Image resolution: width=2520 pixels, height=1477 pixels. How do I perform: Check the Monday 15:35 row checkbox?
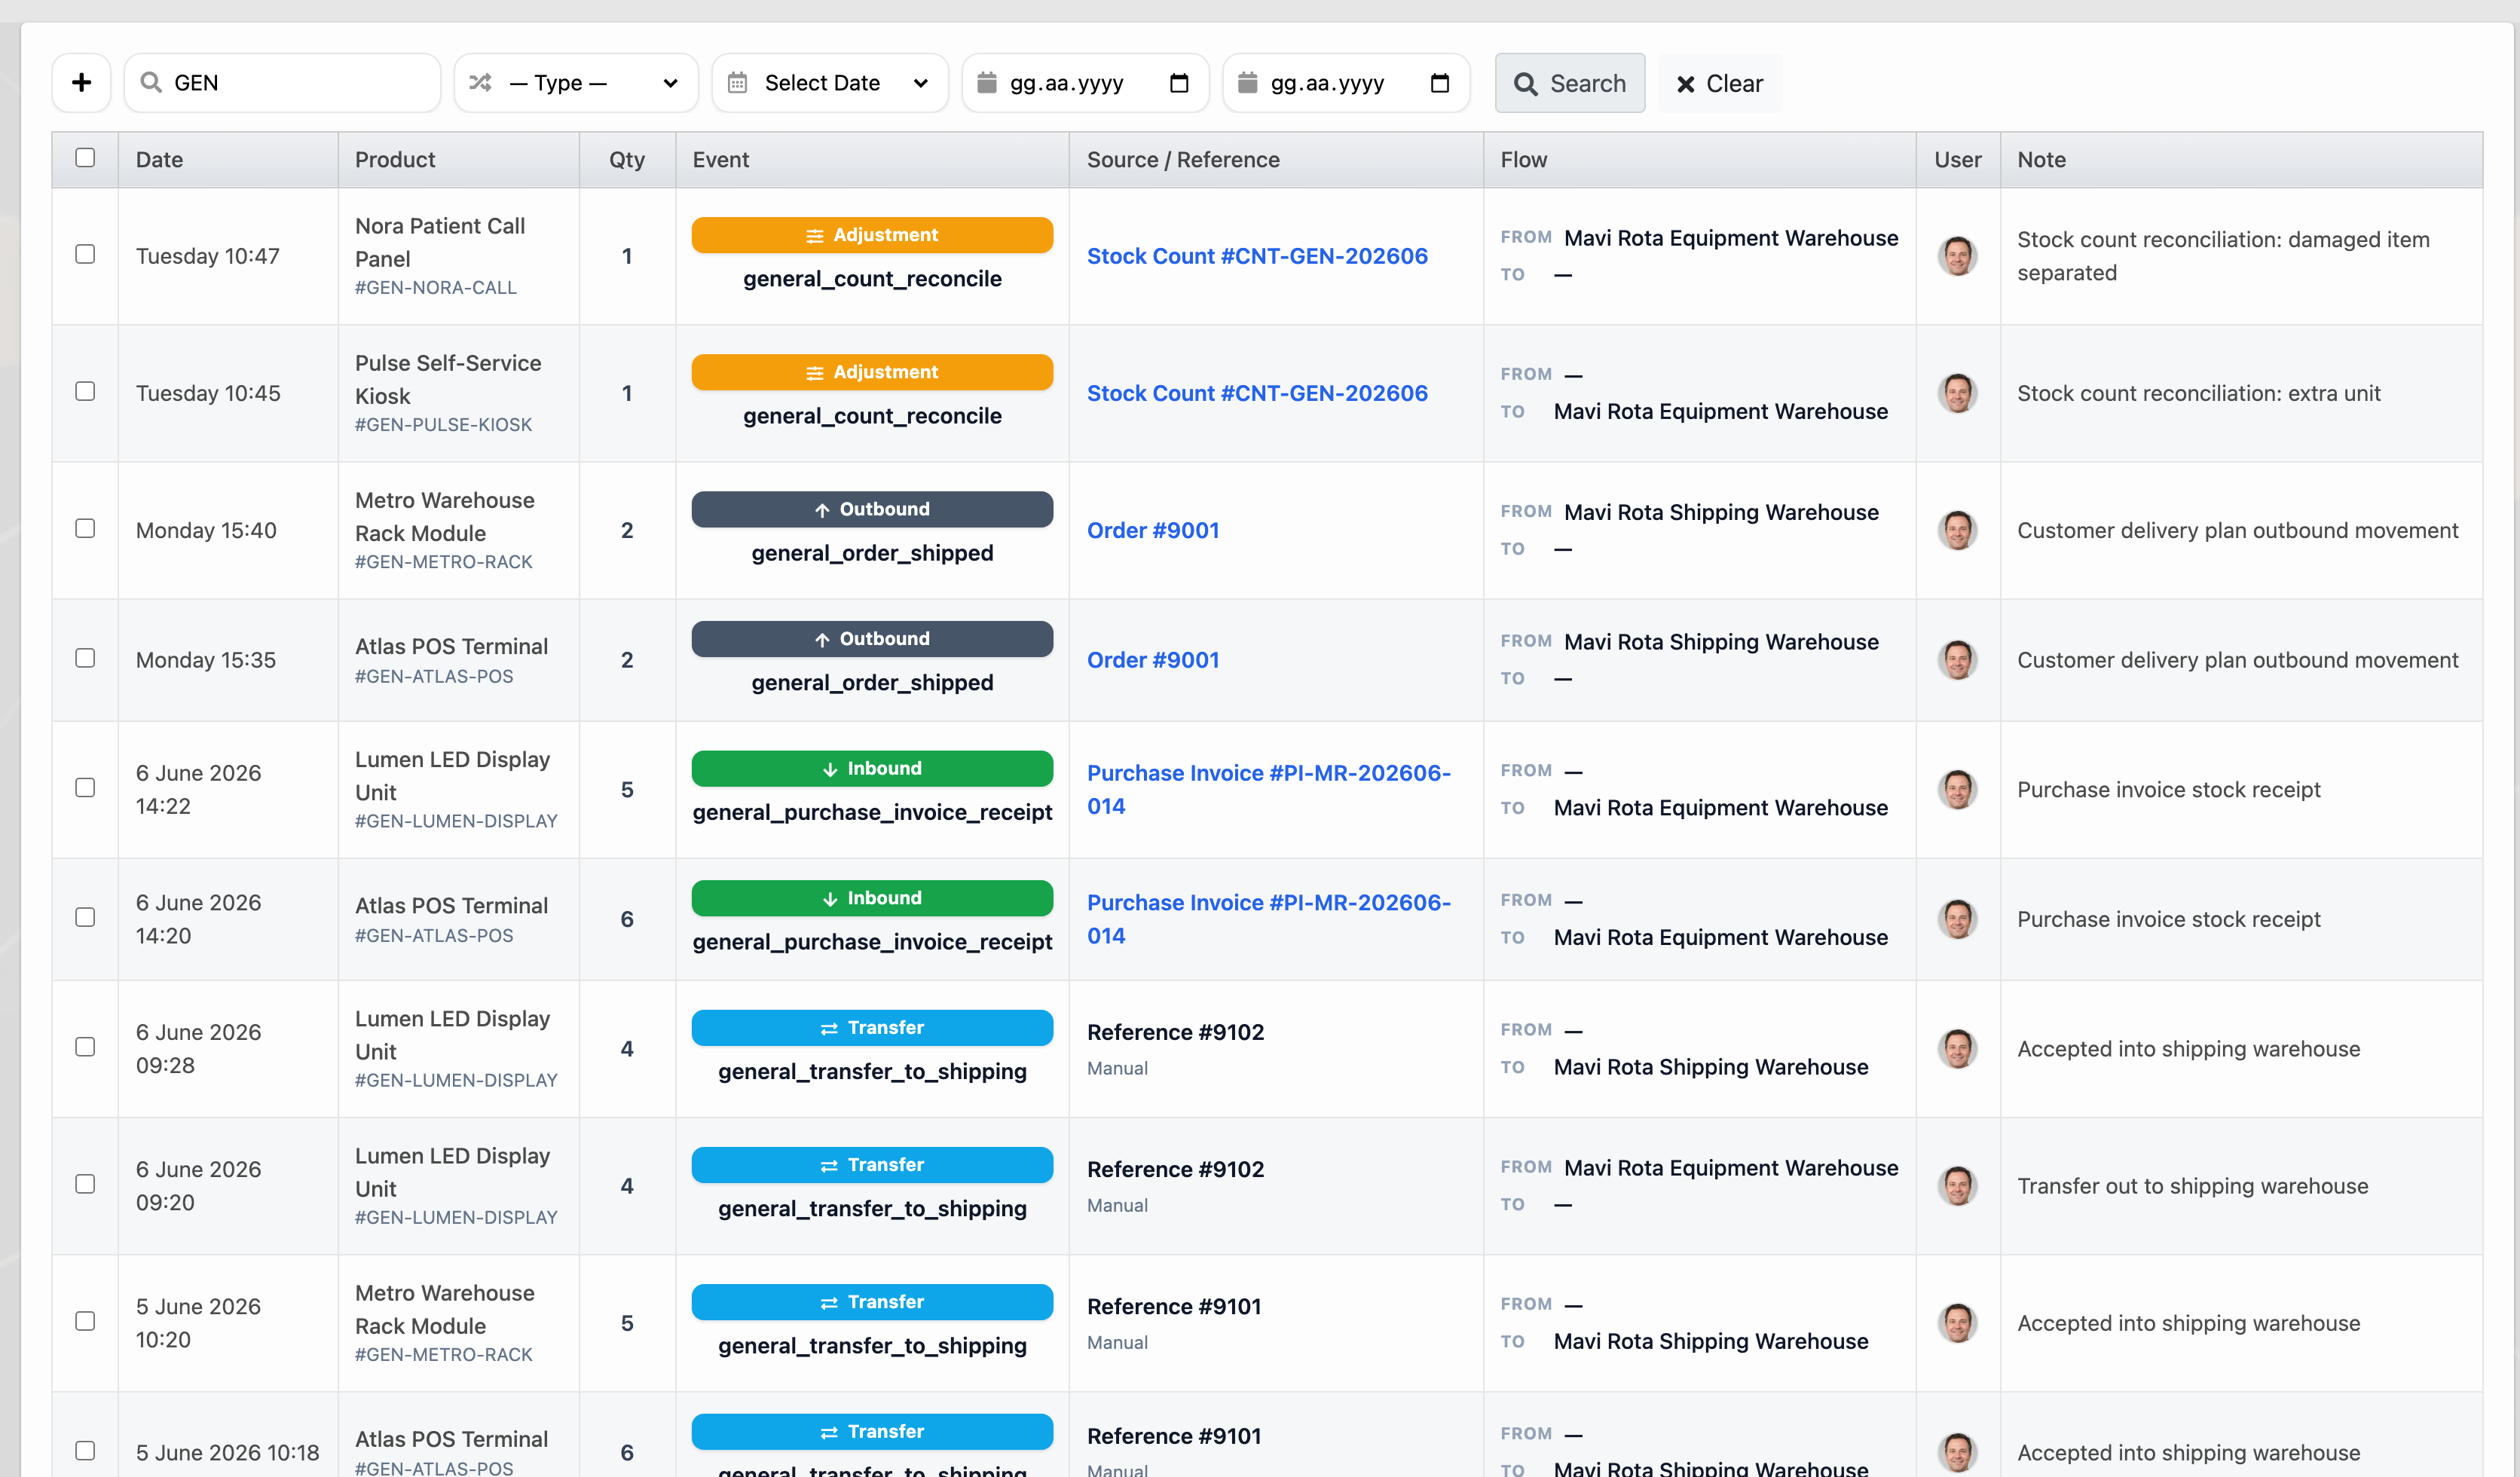(x=85, y=658)
